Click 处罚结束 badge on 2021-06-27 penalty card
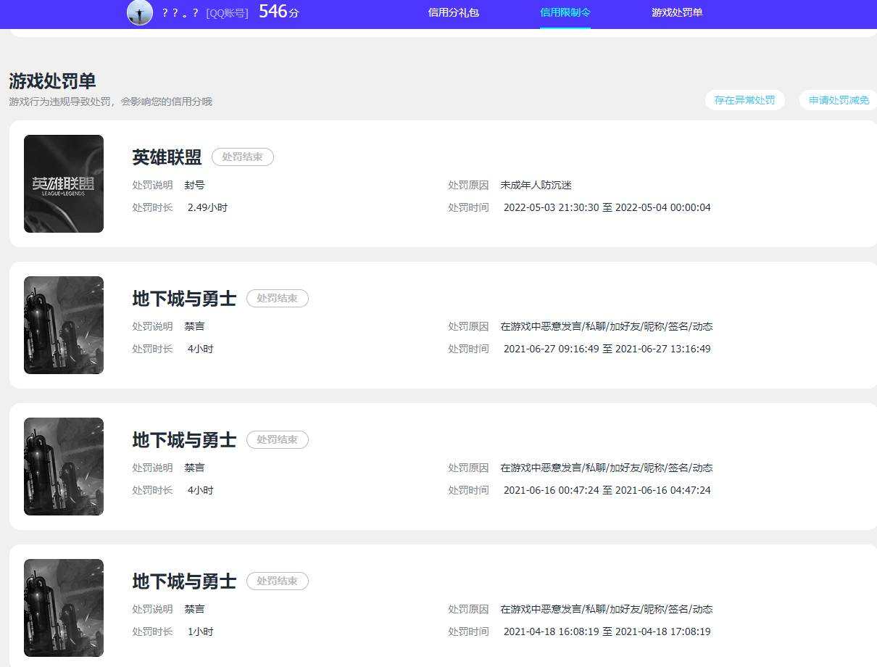This screenshot has width=877, height=667. tap(278, 298)
